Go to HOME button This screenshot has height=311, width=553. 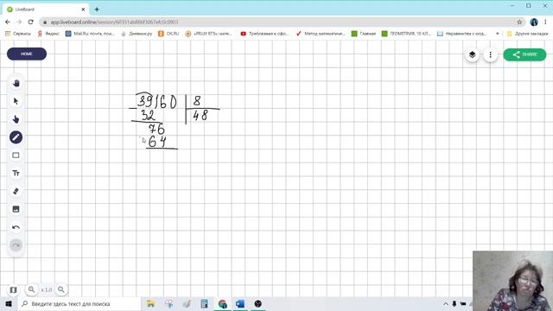tap(27, 54)
